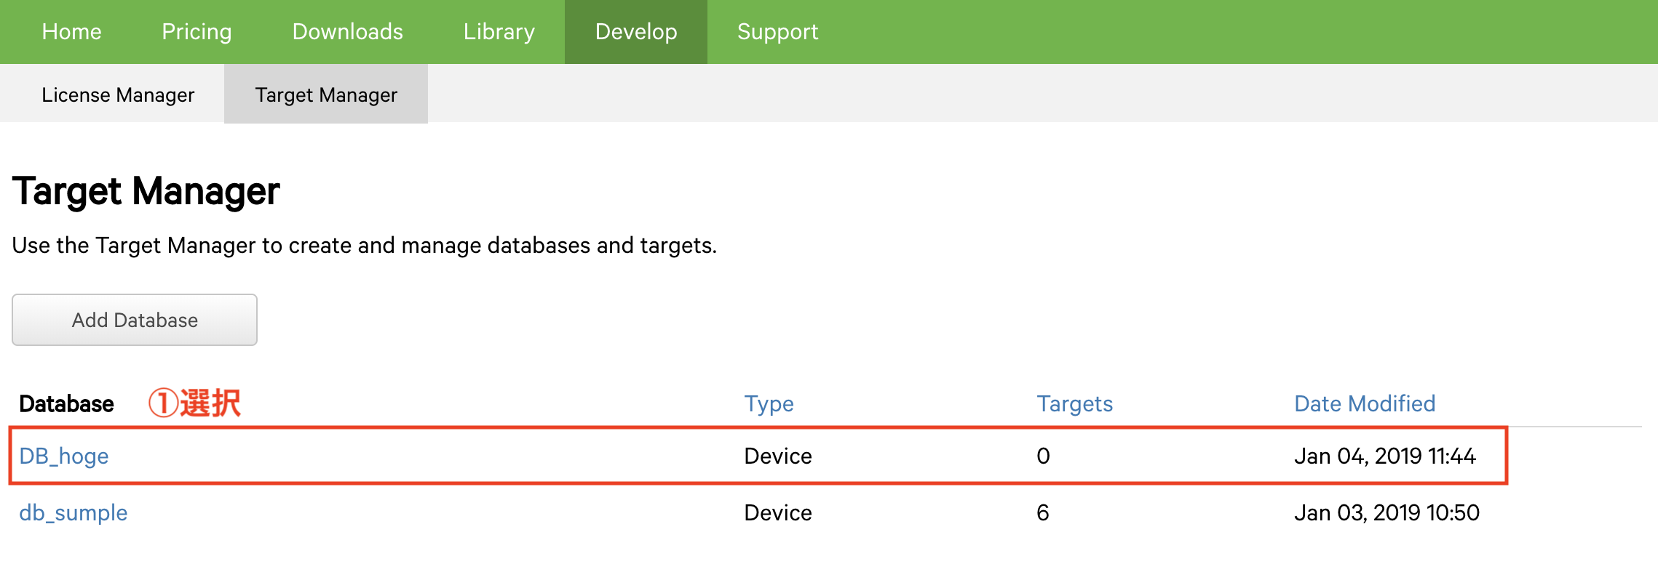Select the Develop menu item
This screenshot has height=564, width=1658.
click(x=635, y=32)
